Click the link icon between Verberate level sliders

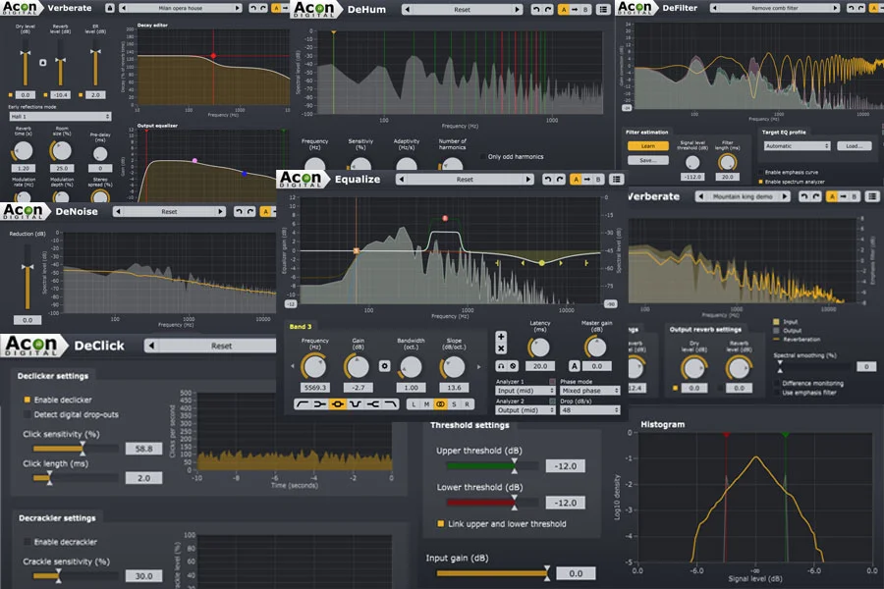coord(43,63)
